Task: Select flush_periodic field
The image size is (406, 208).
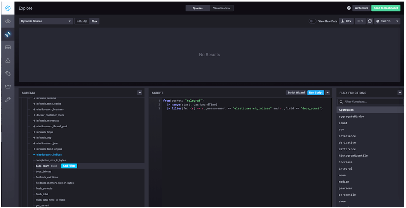Action: click(44, 189)
